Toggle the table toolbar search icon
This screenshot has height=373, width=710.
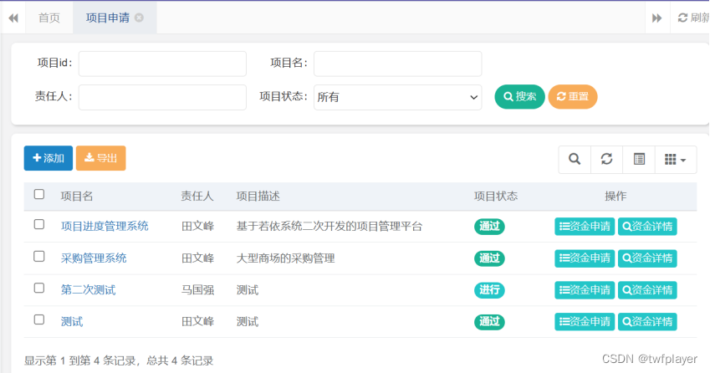coord(575,160)
